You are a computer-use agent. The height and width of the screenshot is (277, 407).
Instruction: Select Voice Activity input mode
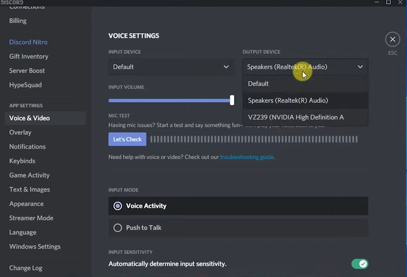click(238, 206)
